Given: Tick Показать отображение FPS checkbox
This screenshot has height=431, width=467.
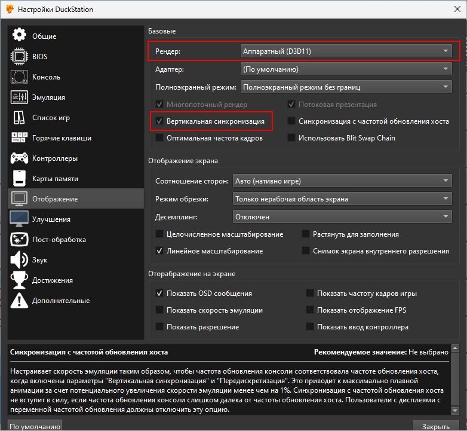Looking at the screenshot, I should click(x=310, y=310).
